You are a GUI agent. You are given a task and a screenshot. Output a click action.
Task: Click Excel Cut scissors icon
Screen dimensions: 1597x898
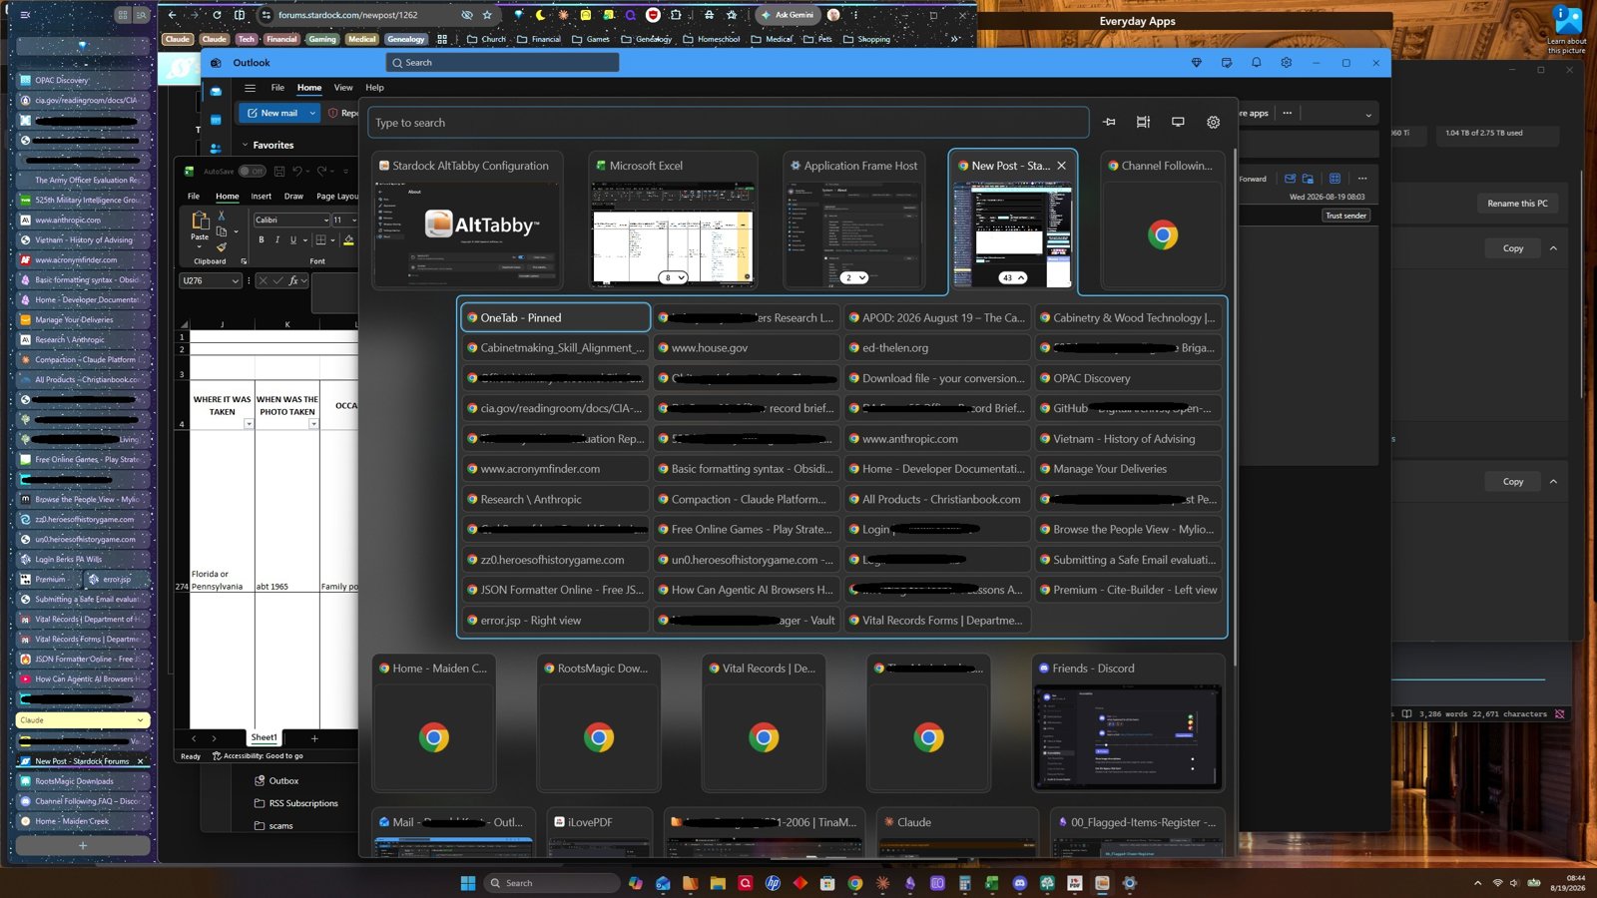tap(222, 216)
